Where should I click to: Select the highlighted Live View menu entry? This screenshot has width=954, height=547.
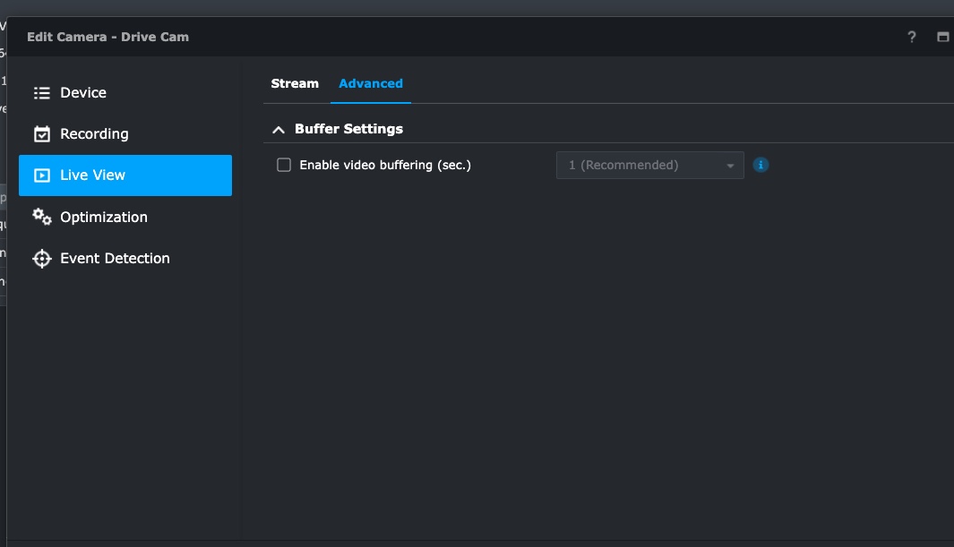click(x=91, y=175)
